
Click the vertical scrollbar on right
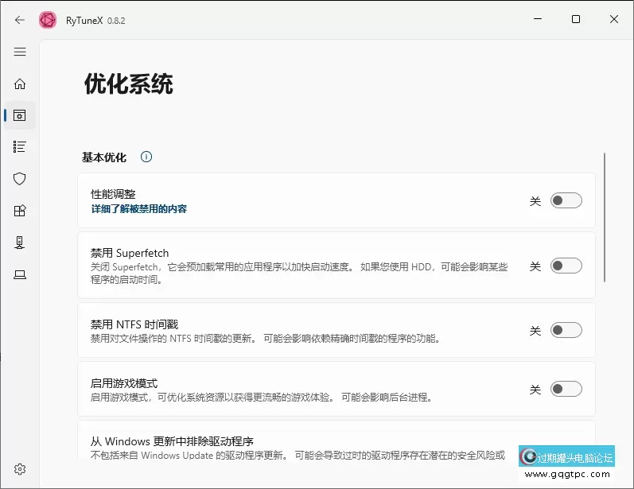[605, 216]
